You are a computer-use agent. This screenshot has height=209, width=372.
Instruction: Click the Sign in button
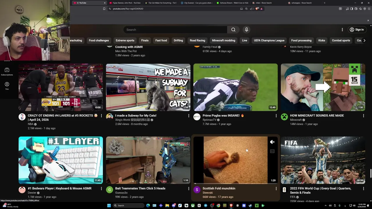point(357,30)
